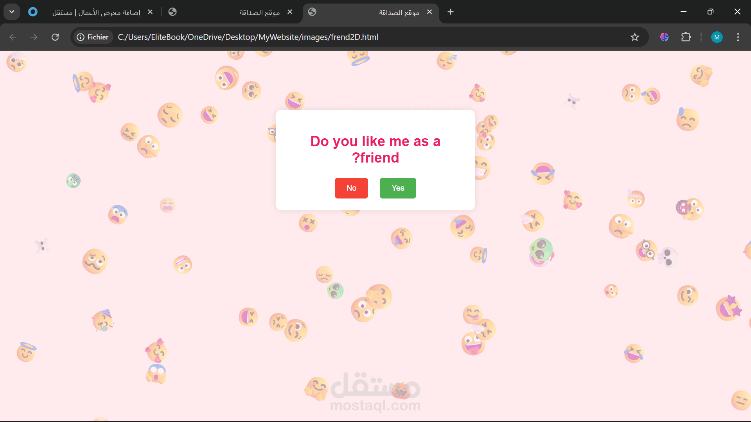Close the active موقع الصداقة tab

tap(429, 12)
